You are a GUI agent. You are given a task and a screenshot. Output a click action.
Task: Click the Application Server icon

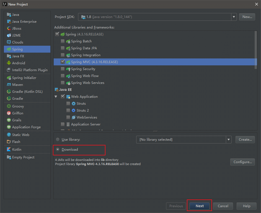68,124
